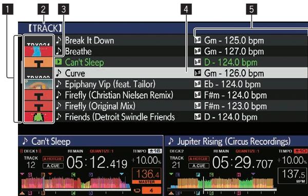Click the music note icon beside Breathe

point(59,51)
